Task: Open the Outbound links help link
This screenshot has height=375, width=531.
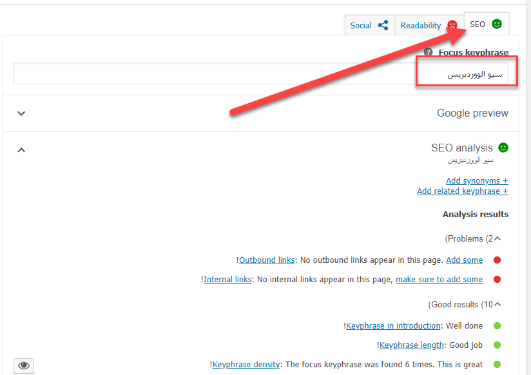Action: pyautogui.click(x=267, y=260)
